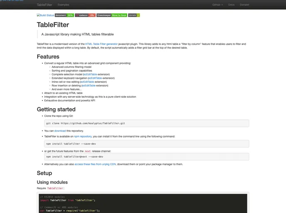The image size is (286, 213).
Task: Click 'Attach to an existing HTML table' item
Action: [x=63, y=93]
